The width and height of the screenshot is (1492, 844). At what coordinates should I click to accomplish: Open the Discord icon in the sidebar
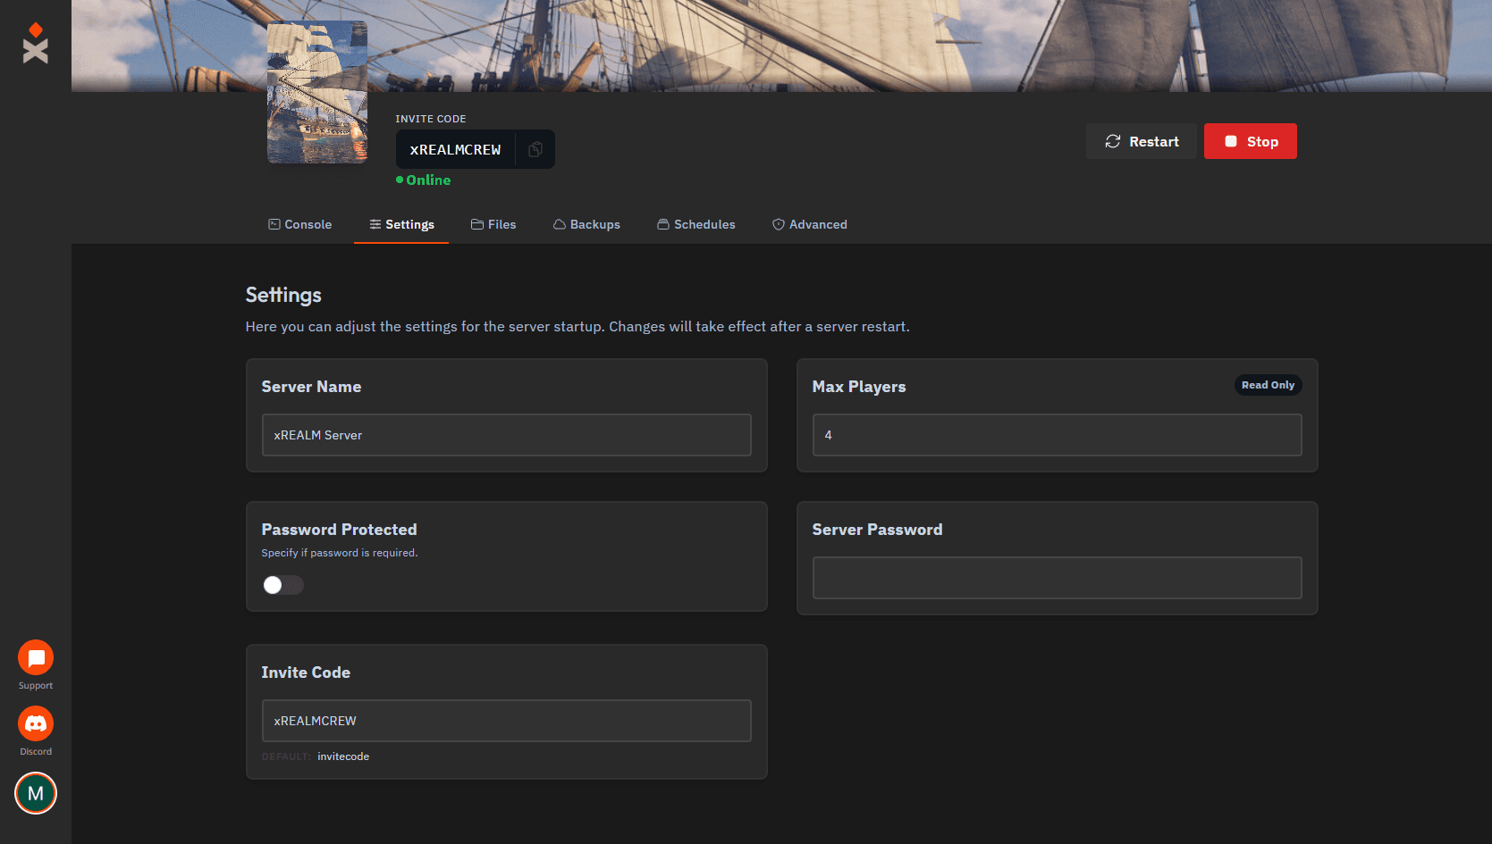pyautogui.click(x=36, y=724)
